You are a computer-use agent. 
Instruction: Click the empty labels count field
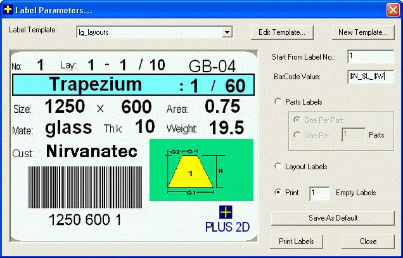[x=319, y=193]
